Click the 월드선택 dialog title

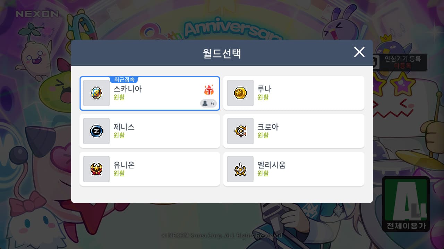[222, 53]
